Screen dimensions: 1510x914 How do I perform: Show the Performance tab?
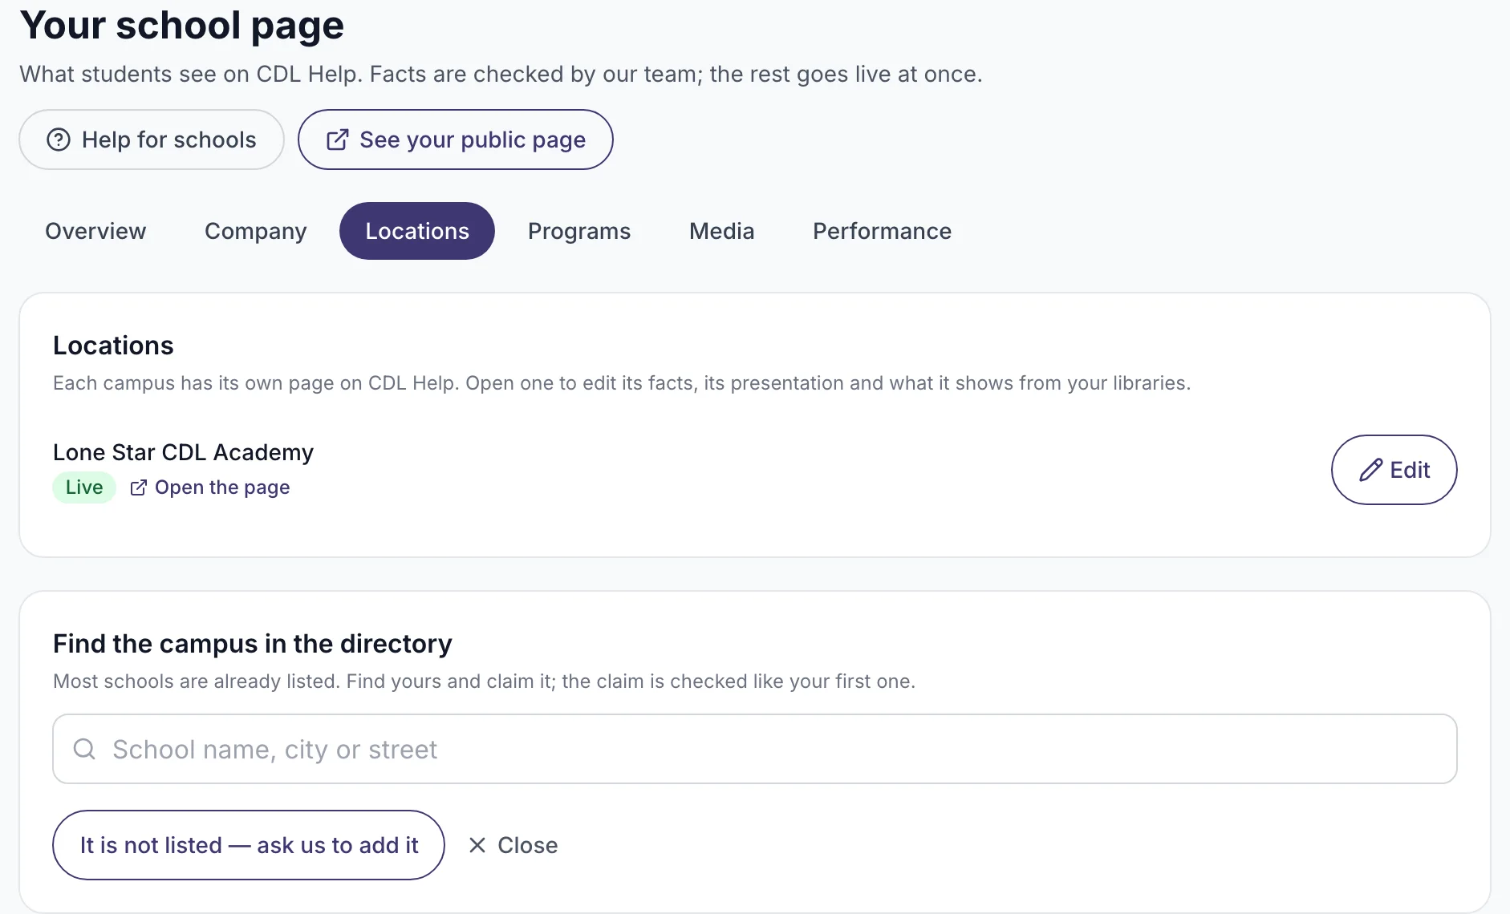882,231
